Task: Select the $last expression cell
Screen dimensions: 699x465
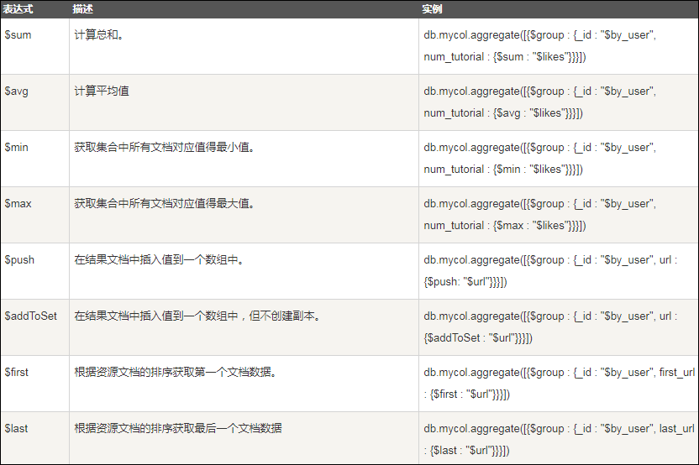Action: point(34,438)
